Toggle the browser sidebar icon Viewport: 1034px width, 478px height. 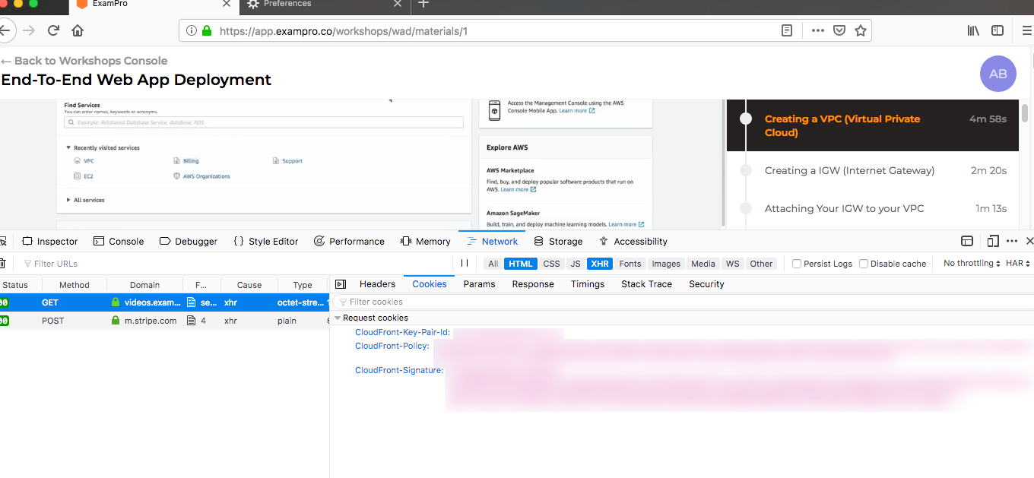click(x=998, y=30)
